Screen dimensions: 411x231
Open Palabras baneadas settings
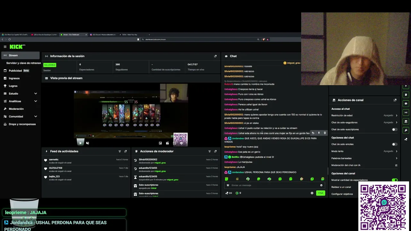[x=364, y=158]
